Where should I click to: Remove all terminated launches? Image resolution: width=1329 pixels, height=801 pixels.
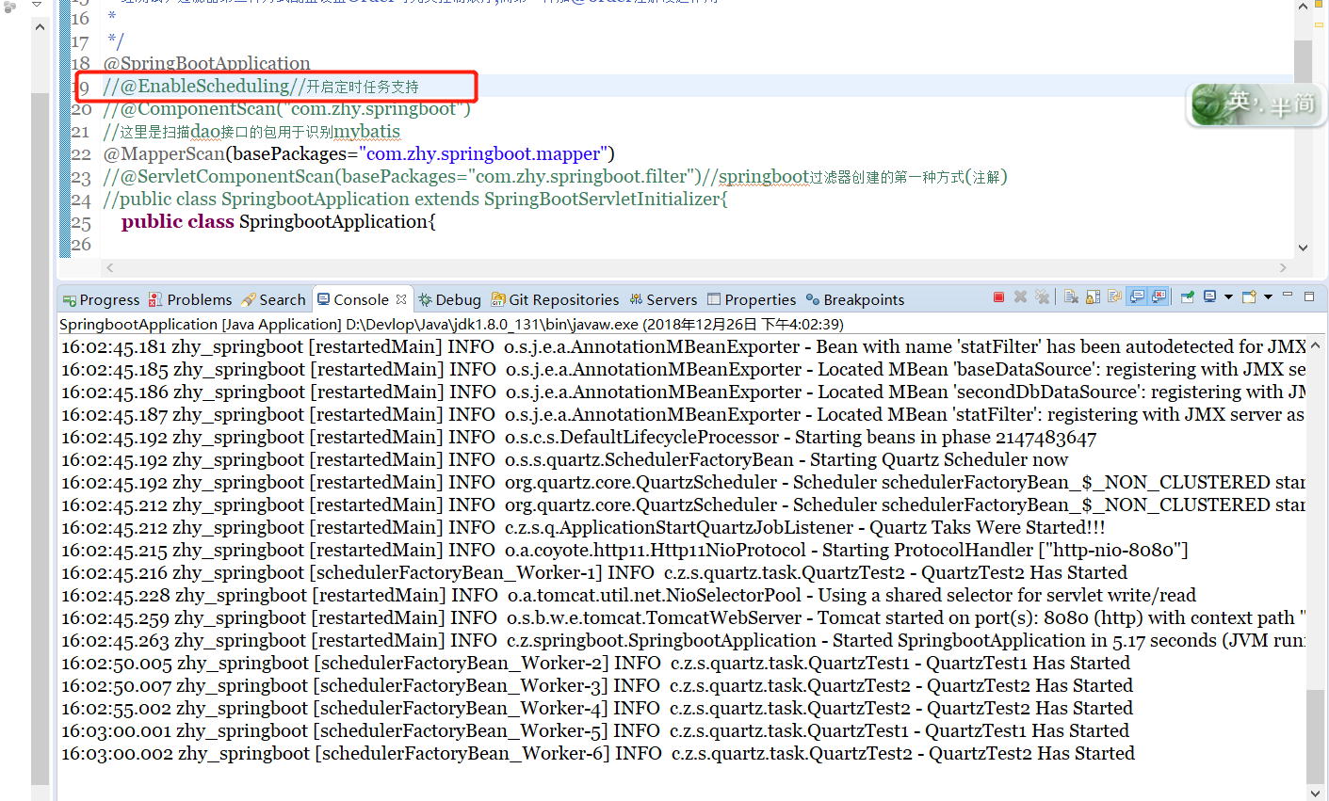pos(1043,296)
